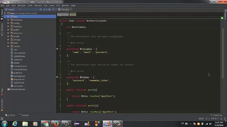Open the VCS menu
The width and height of the screenshot is (227, 127).
58,6
